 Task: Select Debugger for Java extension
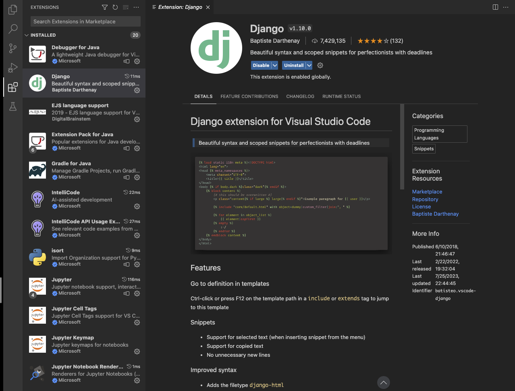point(84,54)
